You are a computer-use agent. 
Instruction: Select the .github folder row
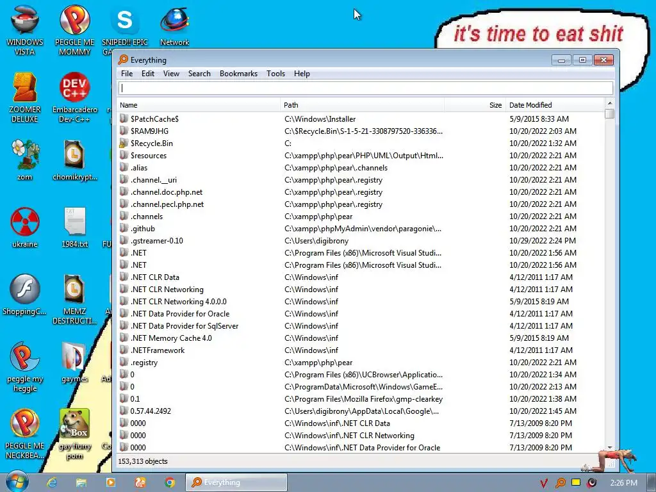(361, 229)
